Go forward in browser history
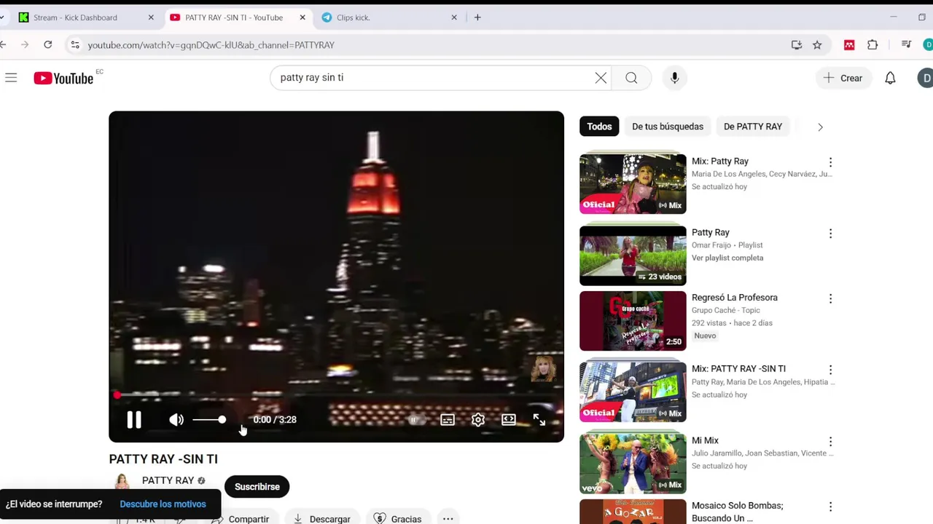 [x=25, y=45]
